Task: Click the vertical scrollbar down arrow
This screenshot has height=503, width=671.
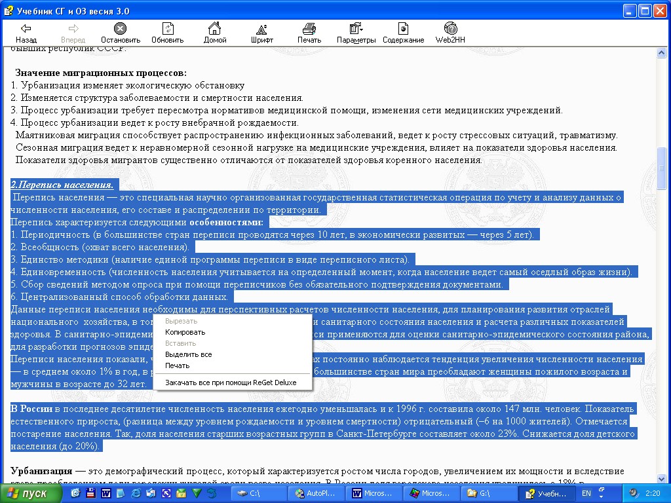Action: (x=662, y=479)
